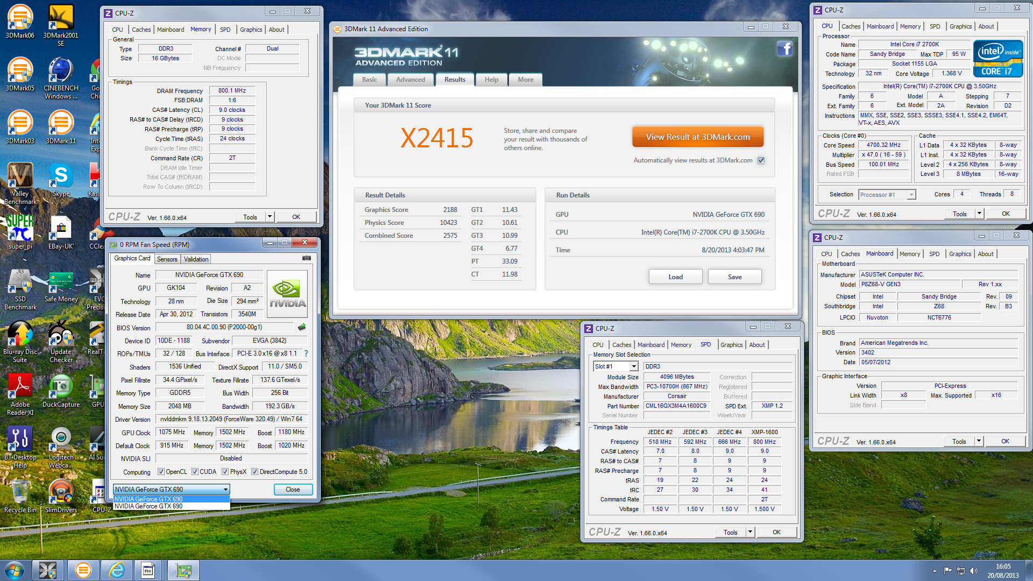Image resolution: width=1033 pixels, height=581 pixels.
Task: Expand Tools arrow in CPU-Z motherboard window
Action: click(x=979, y=441)
